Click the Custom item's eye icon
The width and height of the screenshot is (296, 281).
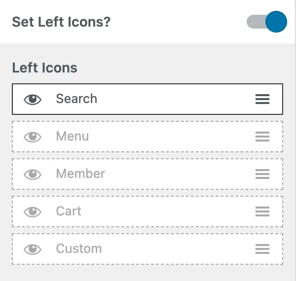tap(33, 249)
